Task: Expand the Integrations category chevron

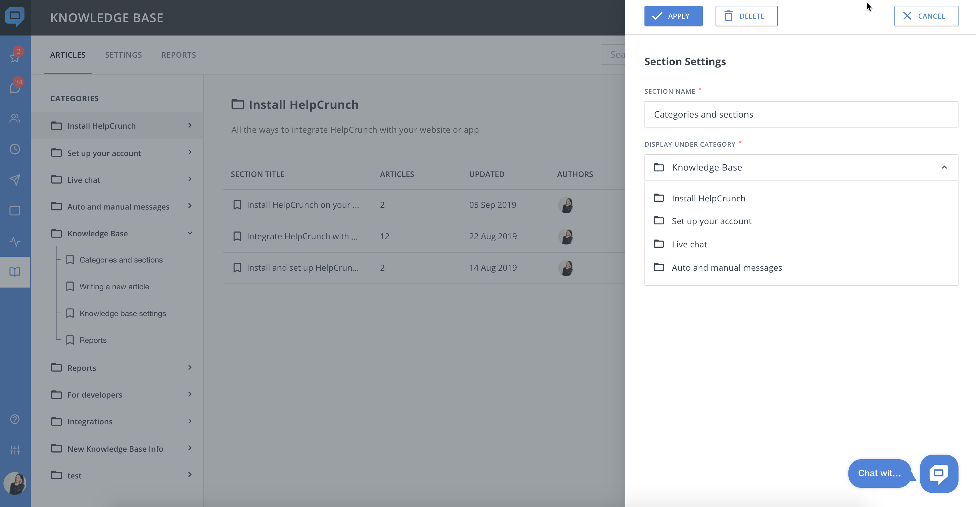Action: [x=190, y=421]
